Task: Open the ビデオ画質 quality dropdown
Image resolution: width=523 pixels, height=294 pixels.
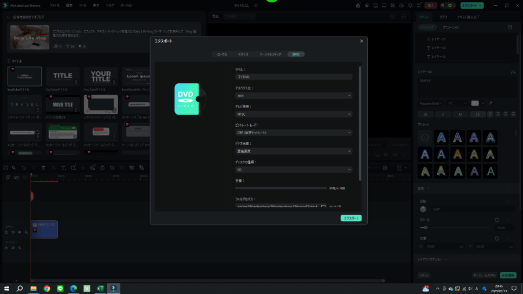Action: pos(294,151)
